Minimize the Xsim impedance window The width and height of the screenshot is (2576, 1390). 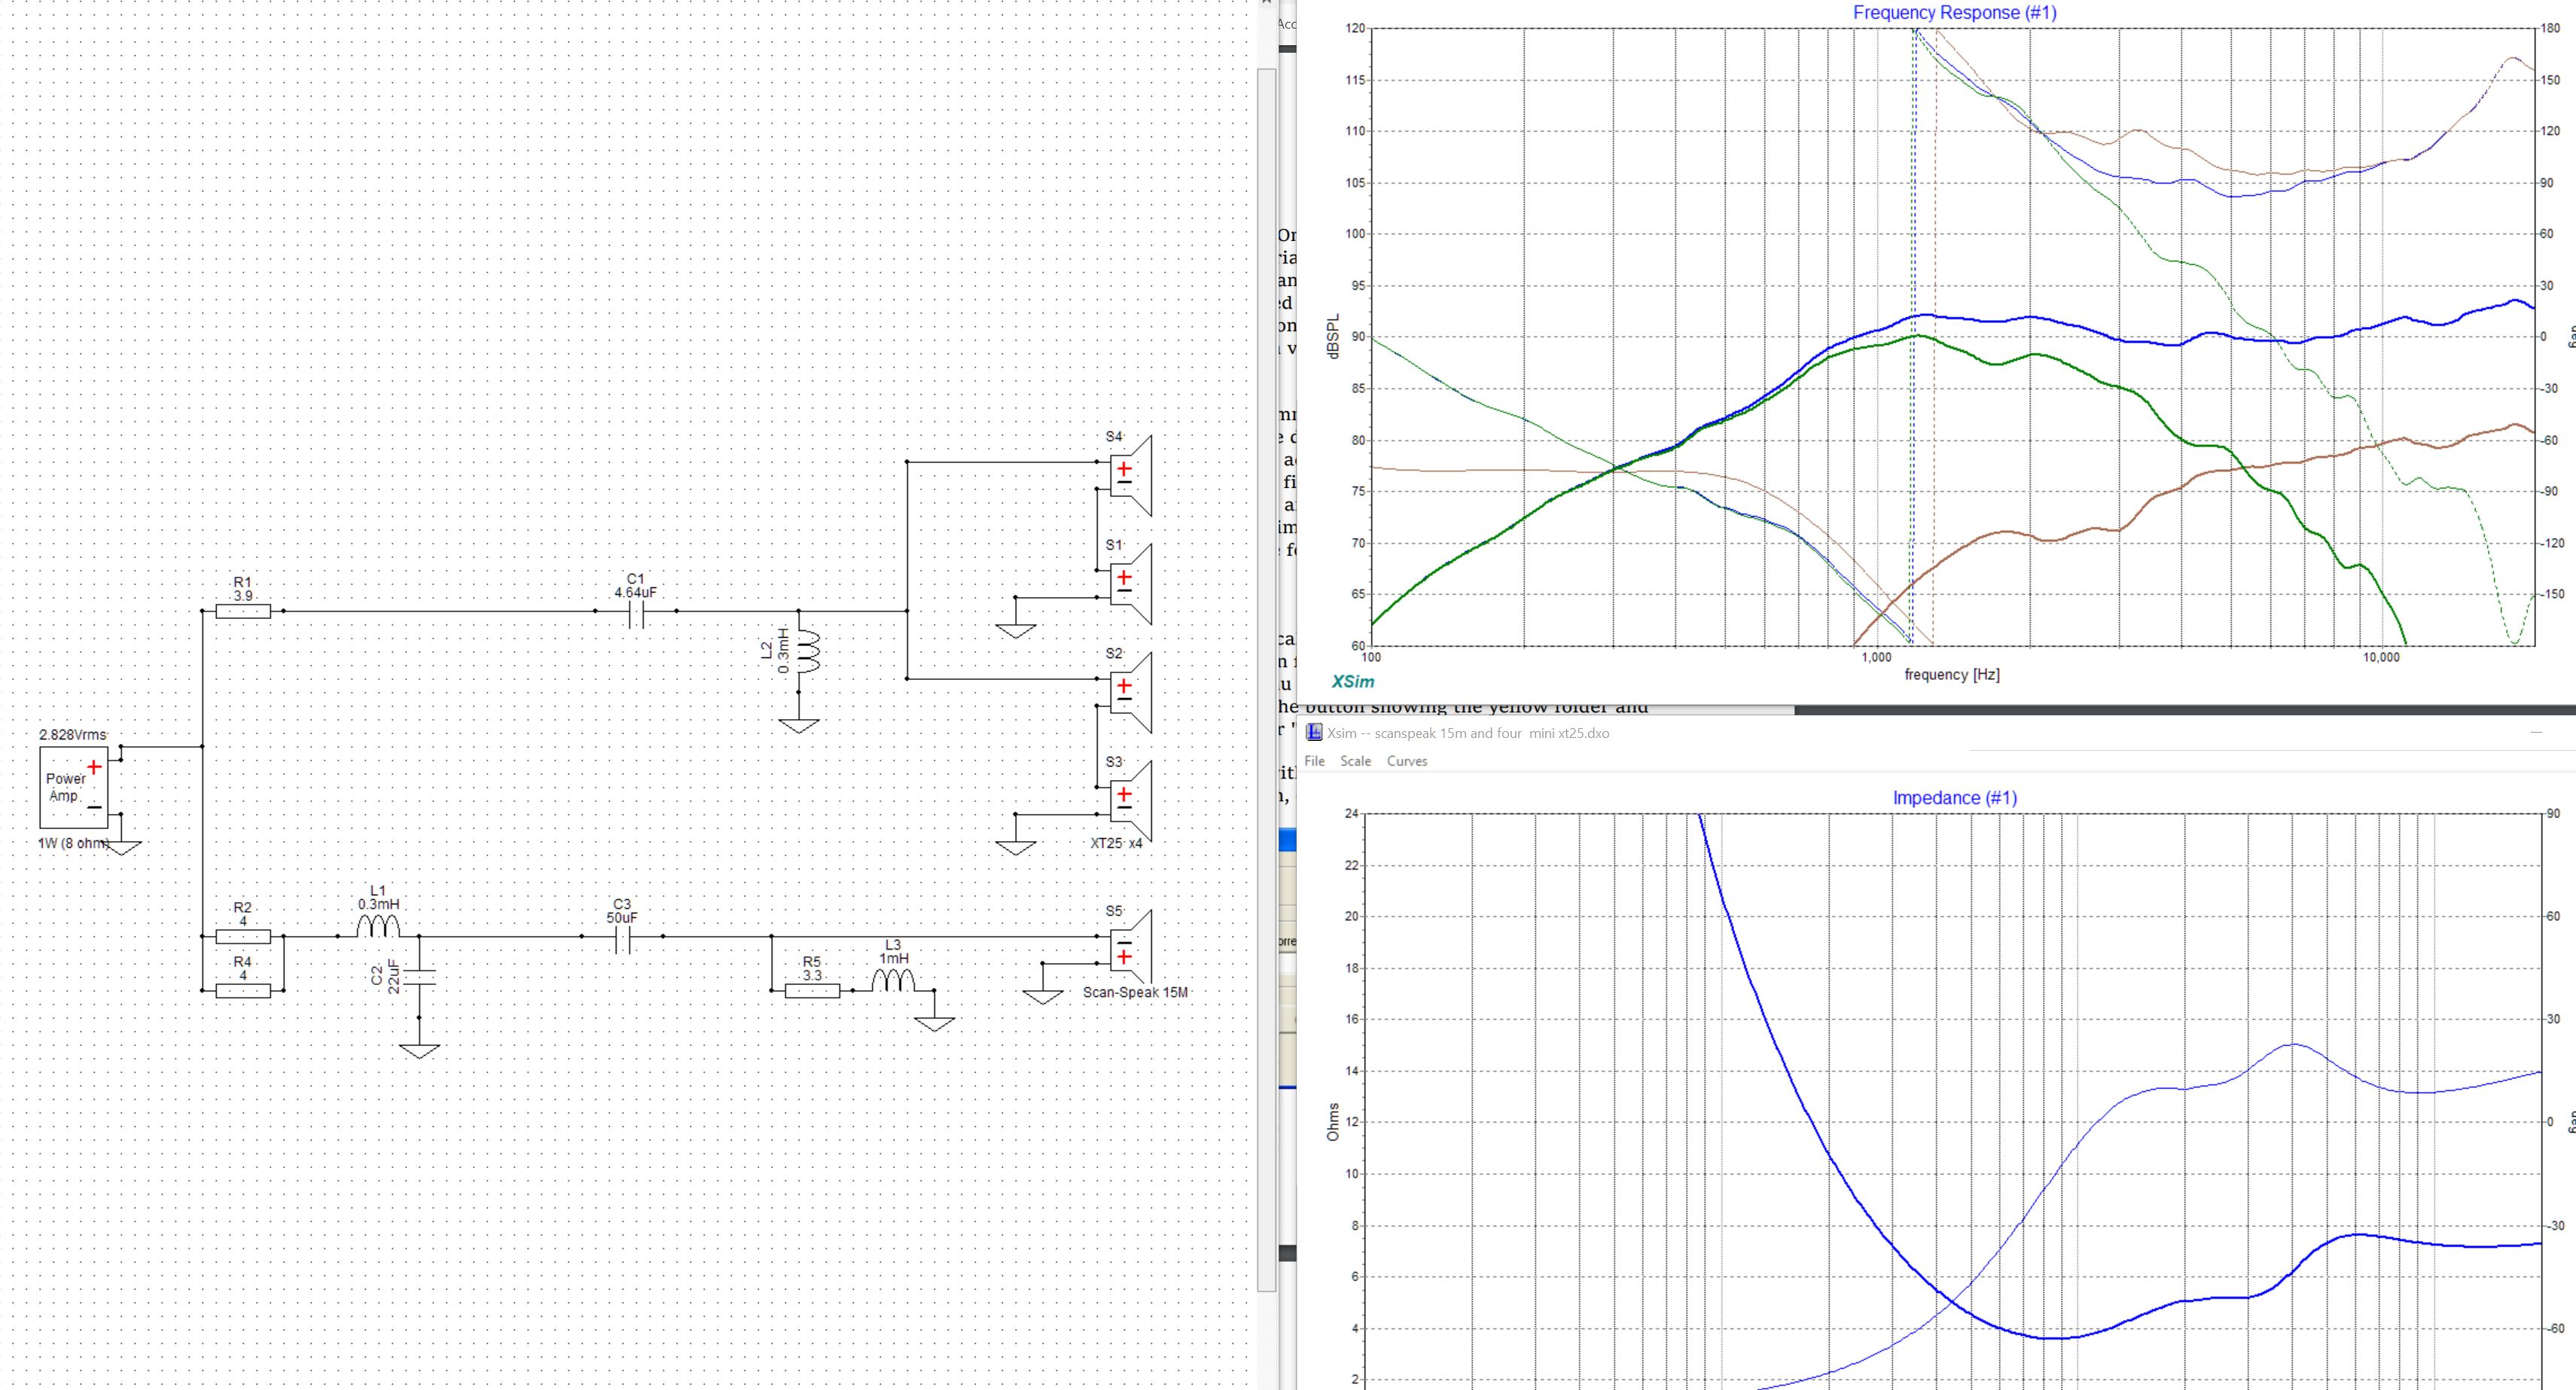[x=2535, y=732]
